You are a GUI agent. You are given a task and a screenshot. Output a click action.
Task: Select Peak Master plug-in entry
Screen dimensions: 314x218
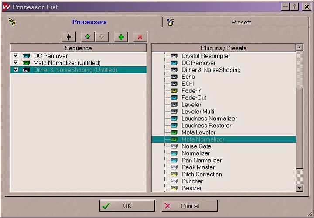pyautogui.click(x=198, y=167)
